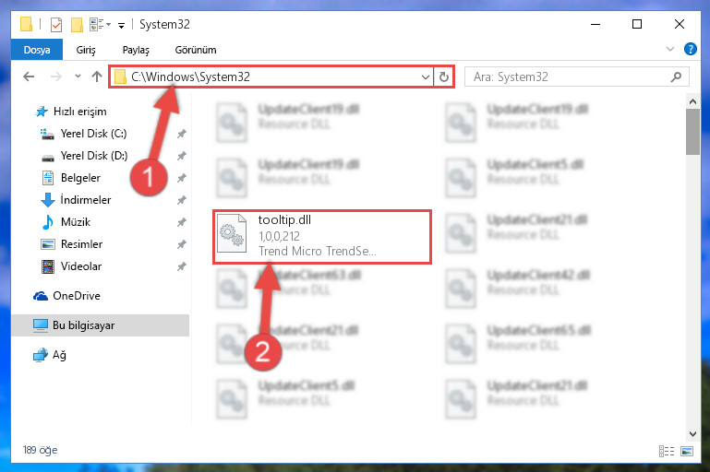Viewport: 710px width, 472px height.
Task: Switch to the large icons view
Action: (686, 451)
